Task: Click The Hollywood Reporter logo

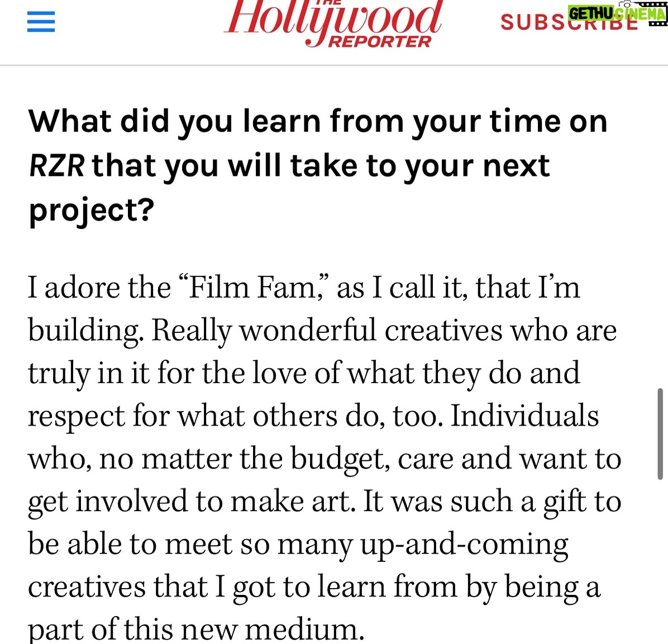Action: (333, 23)
